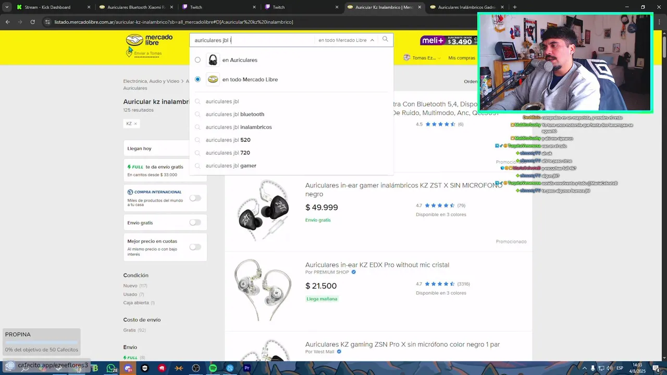Image resolution: width=667 pixels, height=375 pixels.
Task: Click the verified badge next to West Mall
Action: pos(339,352)
